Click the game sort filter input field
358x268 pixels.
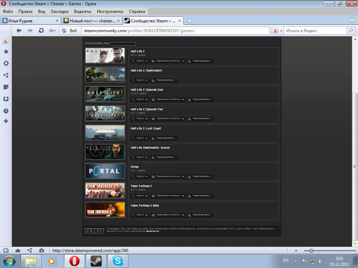(123, 44)
